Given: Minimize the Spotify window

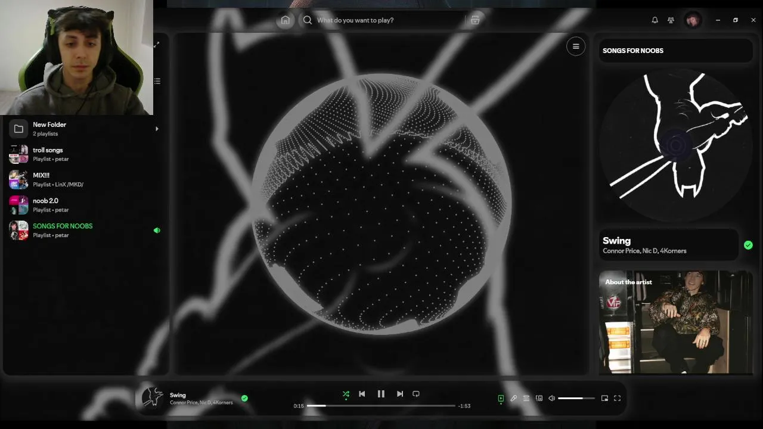Looking at the screenshot, I should click(718, 20).
